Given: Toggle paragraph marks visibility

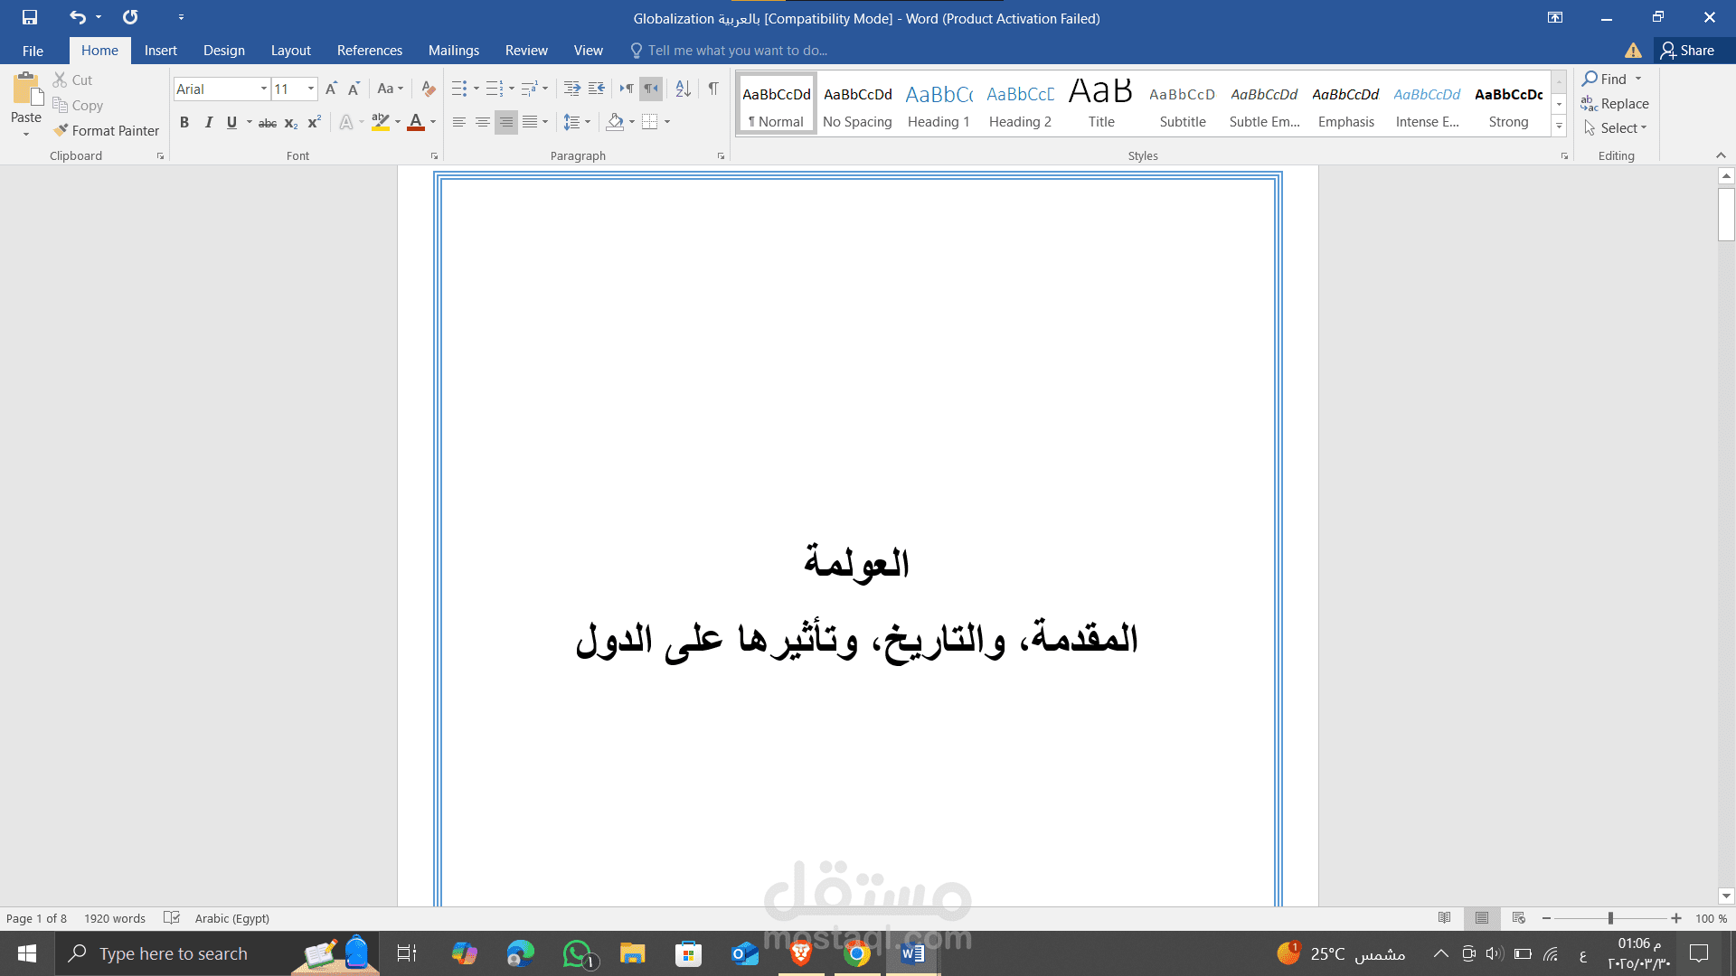Looking at the screenshot, I should (x=712, y=89).
